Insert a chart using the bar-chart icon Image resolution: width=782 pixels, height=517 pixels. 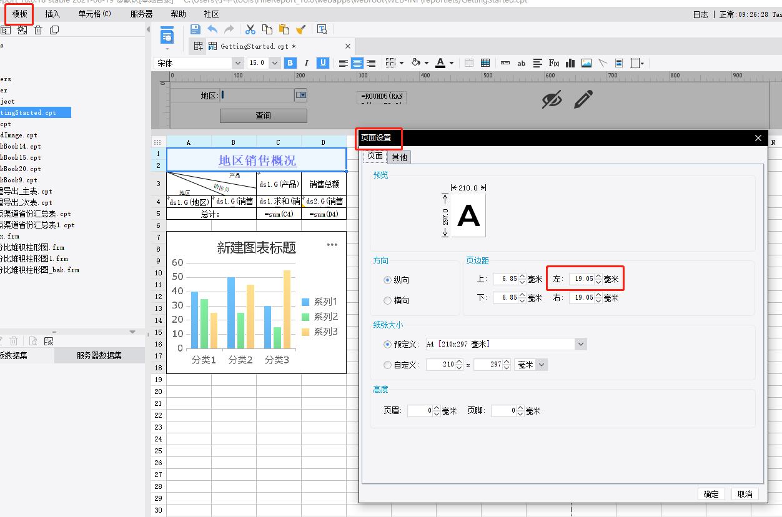pyautogui.click(x=570, y=63)
